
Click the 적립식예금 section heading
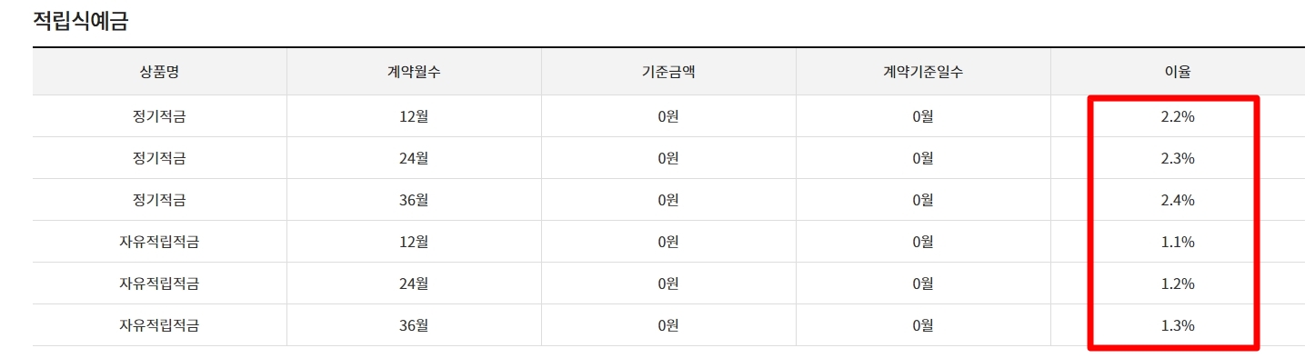click(x=80, y=21)
